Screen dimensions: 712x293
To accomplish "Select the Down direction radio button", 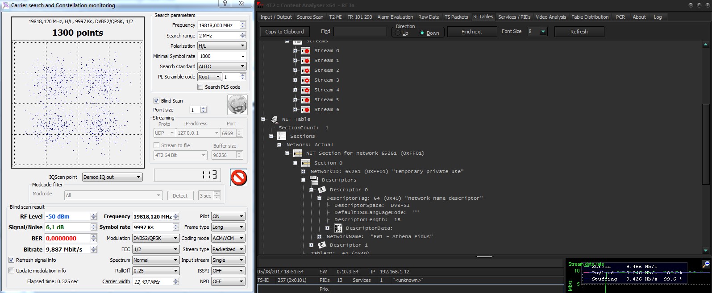I will [422, 33].
